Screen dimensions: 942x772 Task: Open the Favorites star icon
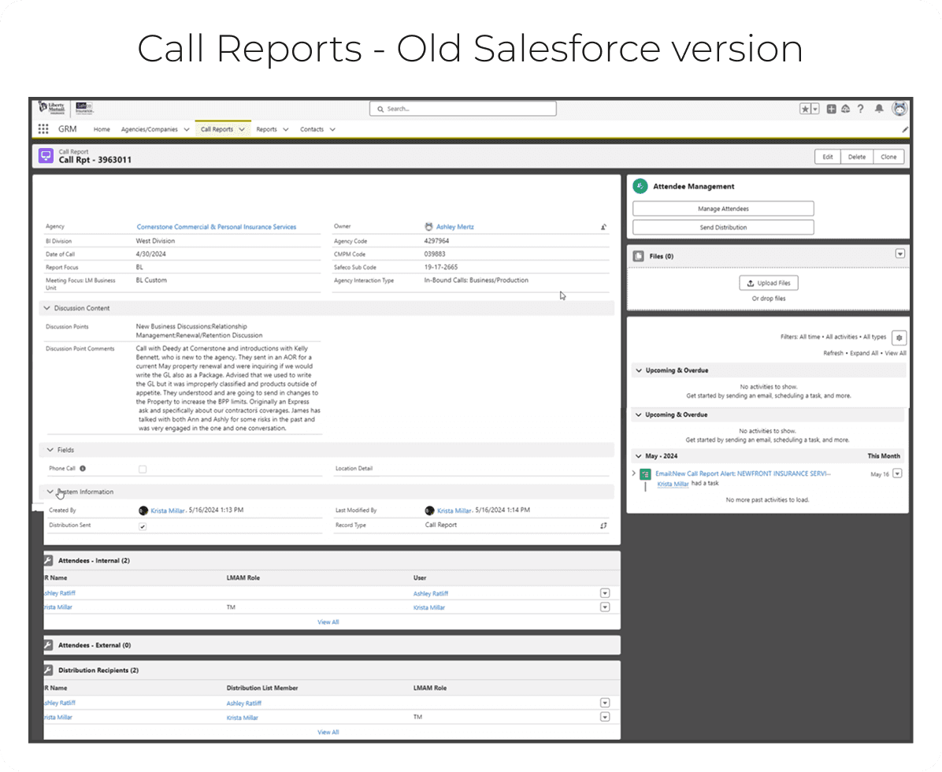coord(805,109)
